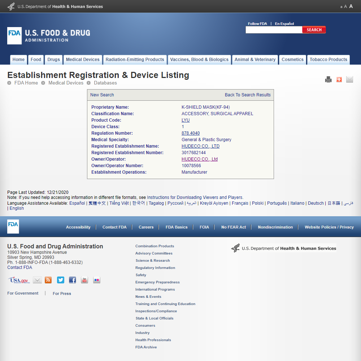Open No FEAR Act link
This screenshot has height=361, width=361.
[x=234, y=227]
